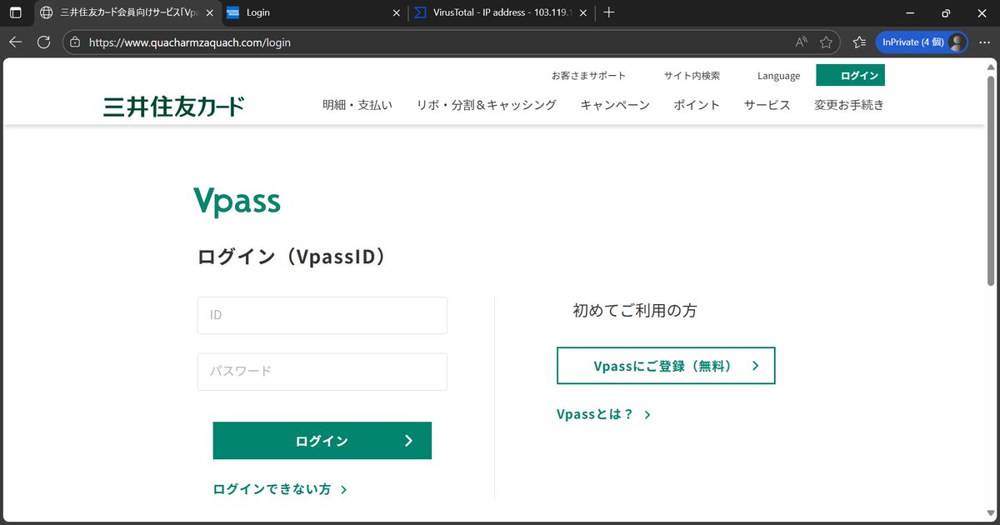Click the green ログイン button in header

(850, 75)
